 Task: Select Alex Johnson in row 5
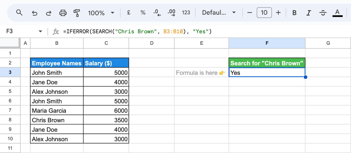click(x=57, y=92)
